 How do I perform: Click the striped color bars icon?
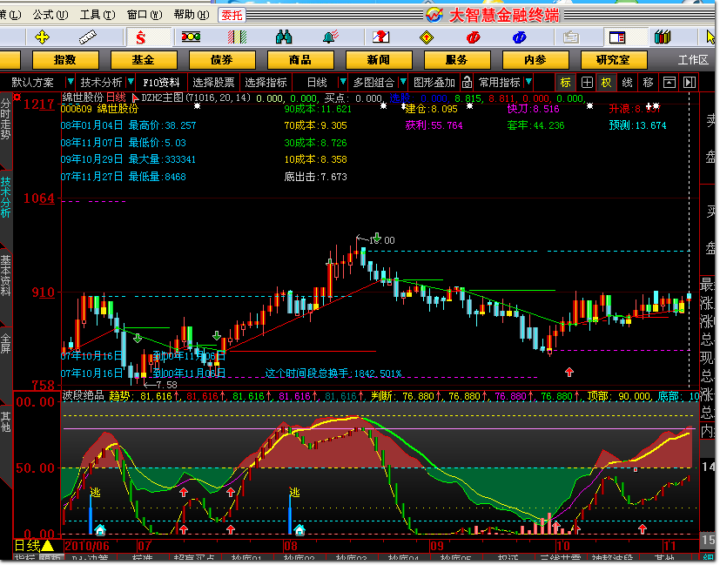coord(238,37)
